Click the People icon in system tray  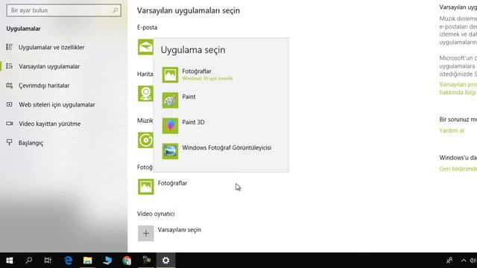click(x=449, y=261)
